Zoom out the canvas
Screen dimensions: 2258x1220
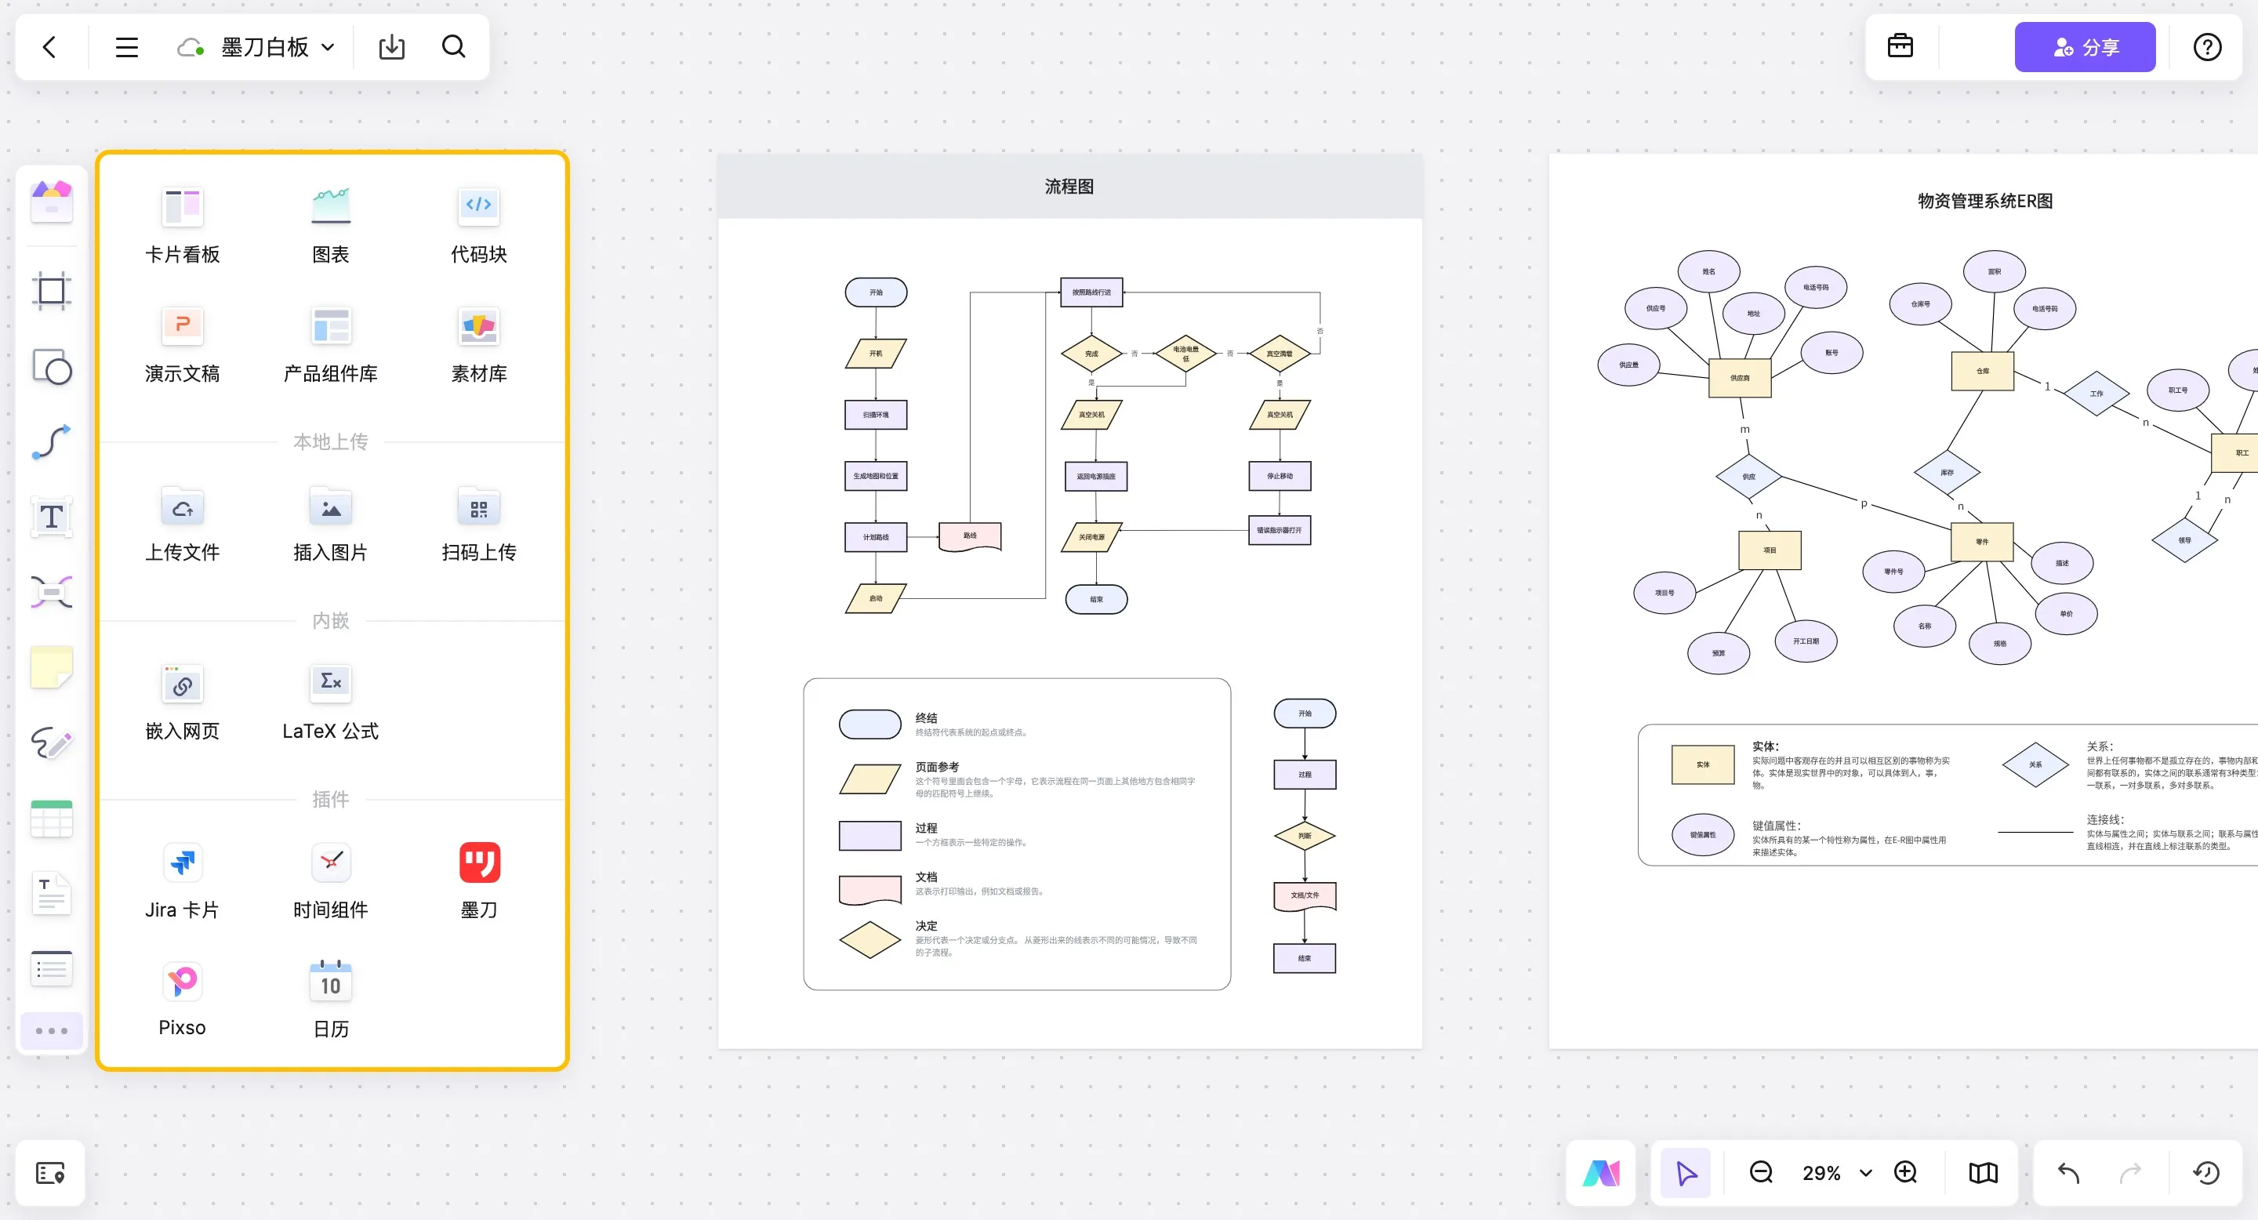coord(1761,1173)
